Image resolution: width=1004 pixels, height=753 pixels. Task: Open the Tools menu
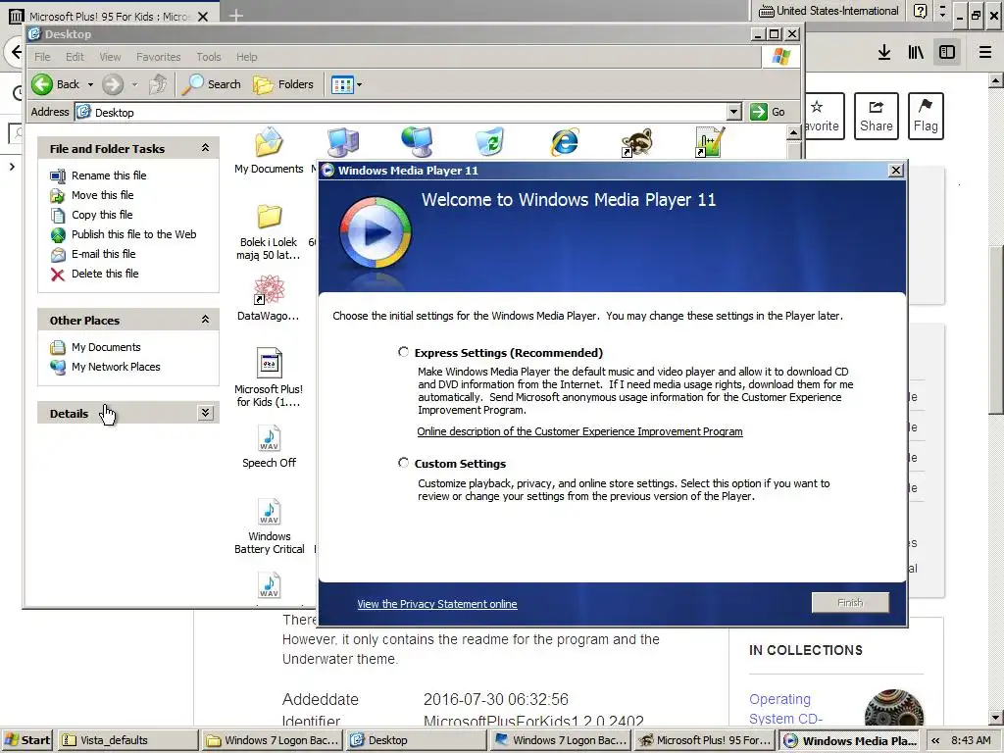[208, 57]
